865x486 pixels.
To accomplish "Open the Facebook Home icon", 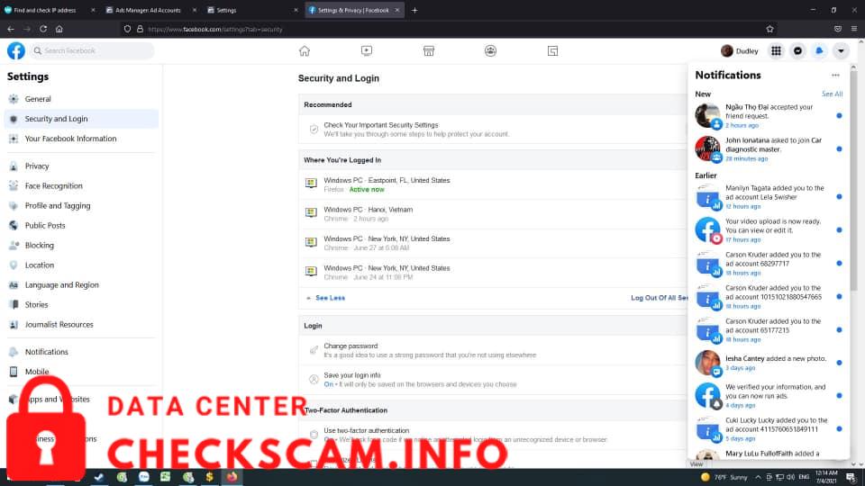I will (x=305, y=50).
